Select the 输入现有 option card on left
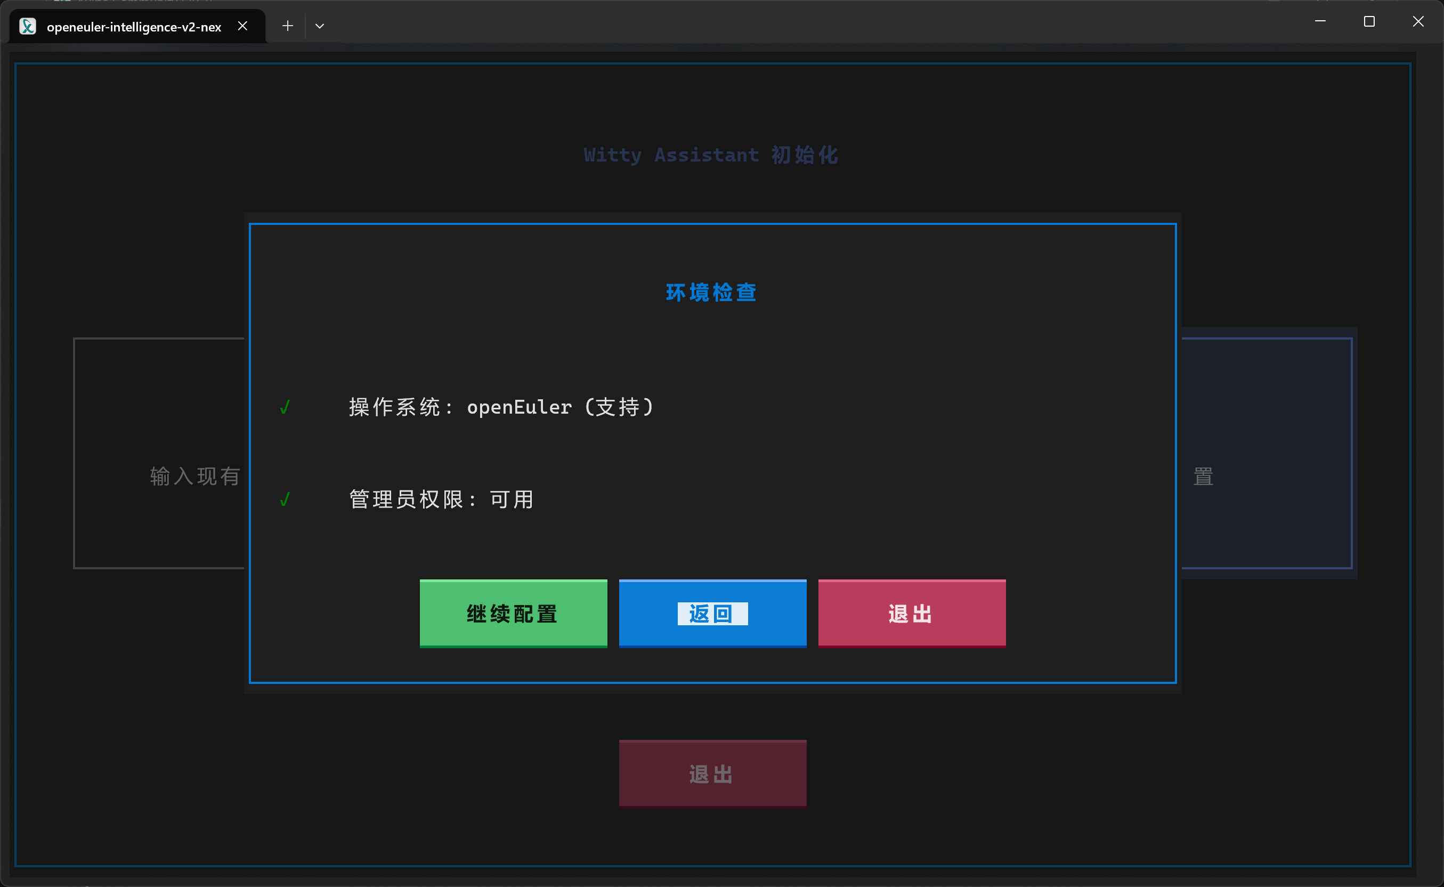 point(159,453)
